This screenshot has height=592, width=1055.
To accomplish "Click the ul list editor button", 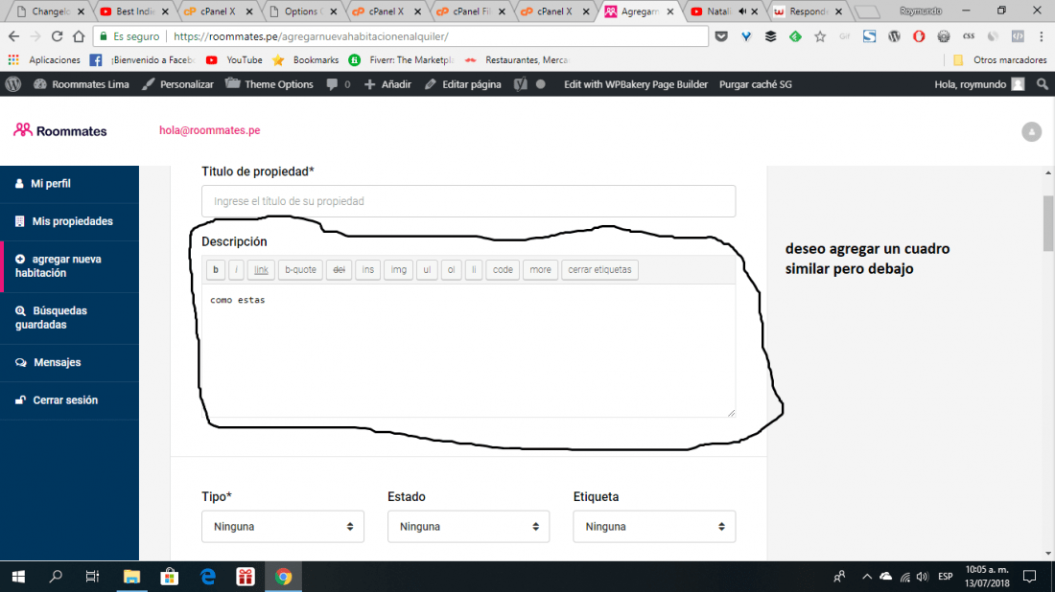I will [x=427, y=269].
